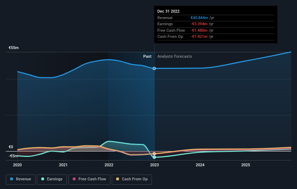
Task: Click the -€1.480m free cash flow value
Action: pos(199,30)
